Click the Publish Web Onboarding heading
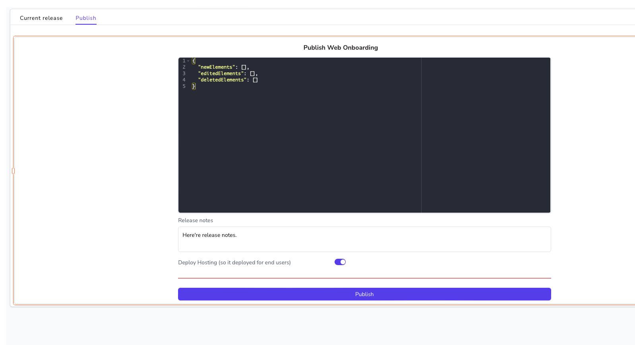The height and width of the screenshot is (345, 635). [341, 48]
